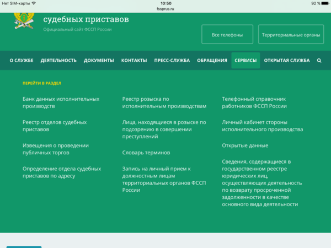This screenshot has height=248, width=331.
Task: Open Личный кабинет стороны исполнительного производства
Action: point(263,126)
